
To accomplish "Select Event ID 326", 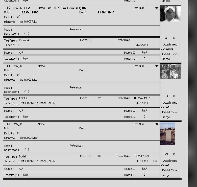I will coord(99,98).
